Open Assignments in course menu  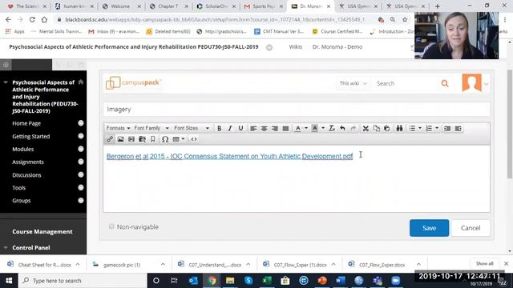click(x=28, y=162)
